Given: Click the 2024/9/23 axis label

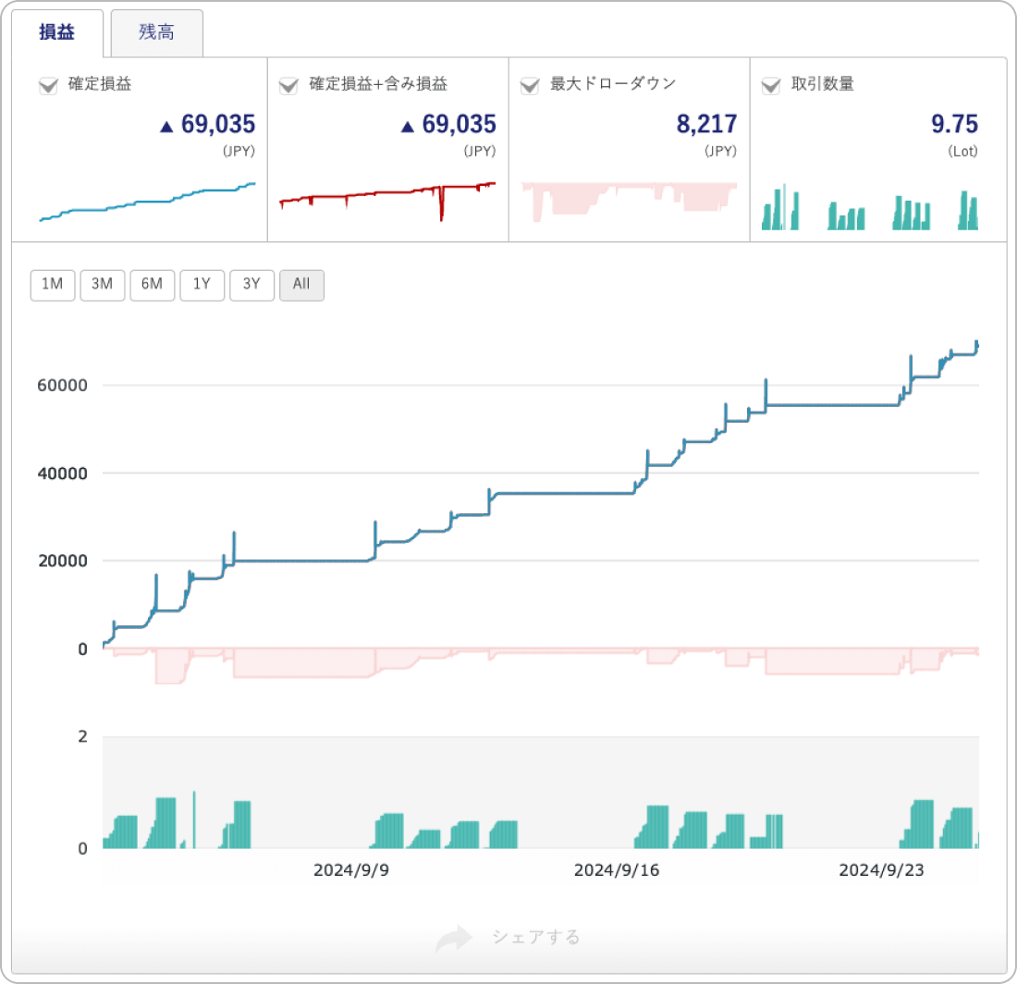Looking at the screenshot, I should (x=881, y=870).
